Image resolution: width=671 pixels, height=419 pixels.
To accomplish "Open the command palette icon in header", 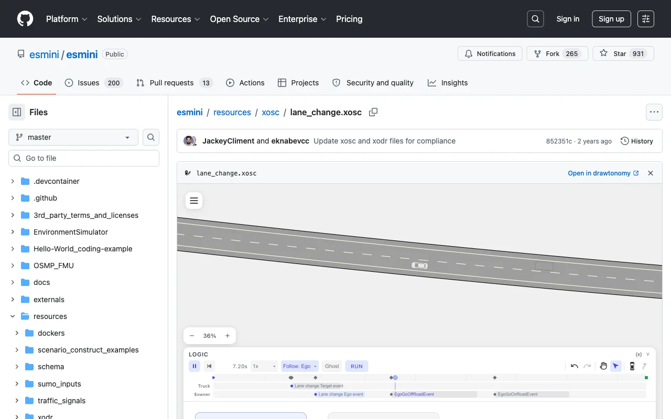I will click(x=646, y=19).
